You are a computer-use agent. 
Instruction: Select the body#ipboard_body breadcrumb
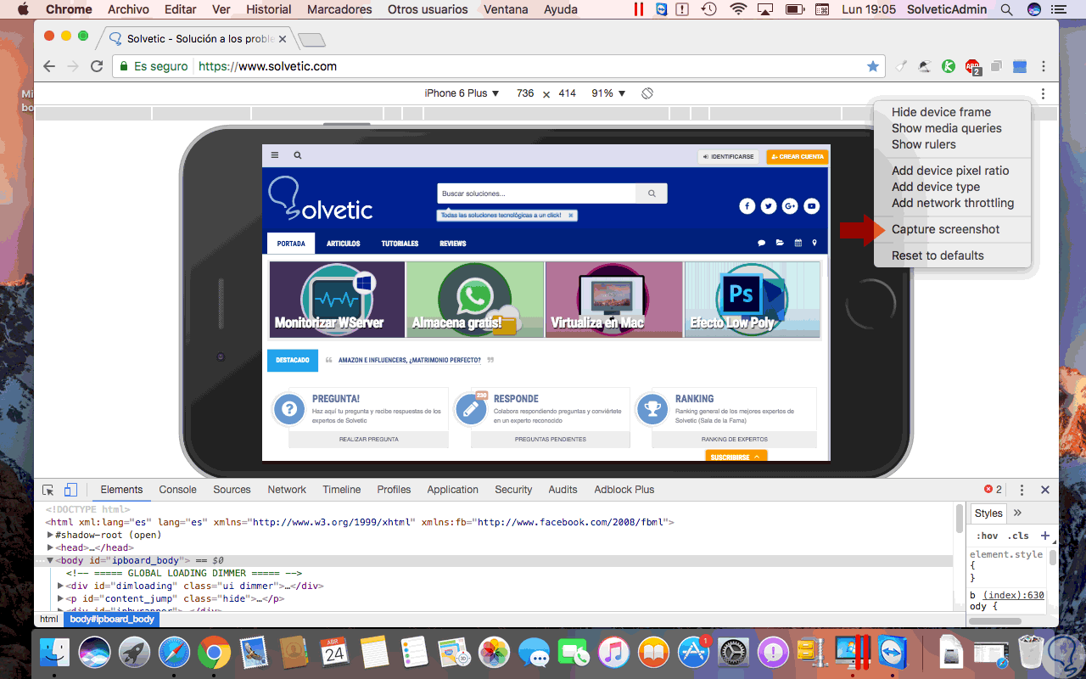click(112, 620)
